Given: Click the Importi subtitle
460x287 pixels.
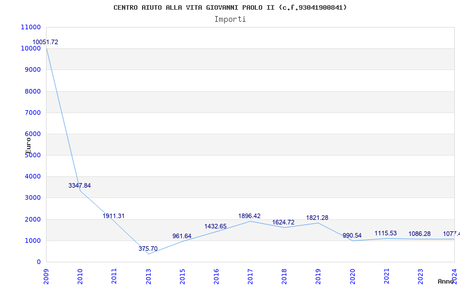Looking at the screenshot, I should (230, 20).
